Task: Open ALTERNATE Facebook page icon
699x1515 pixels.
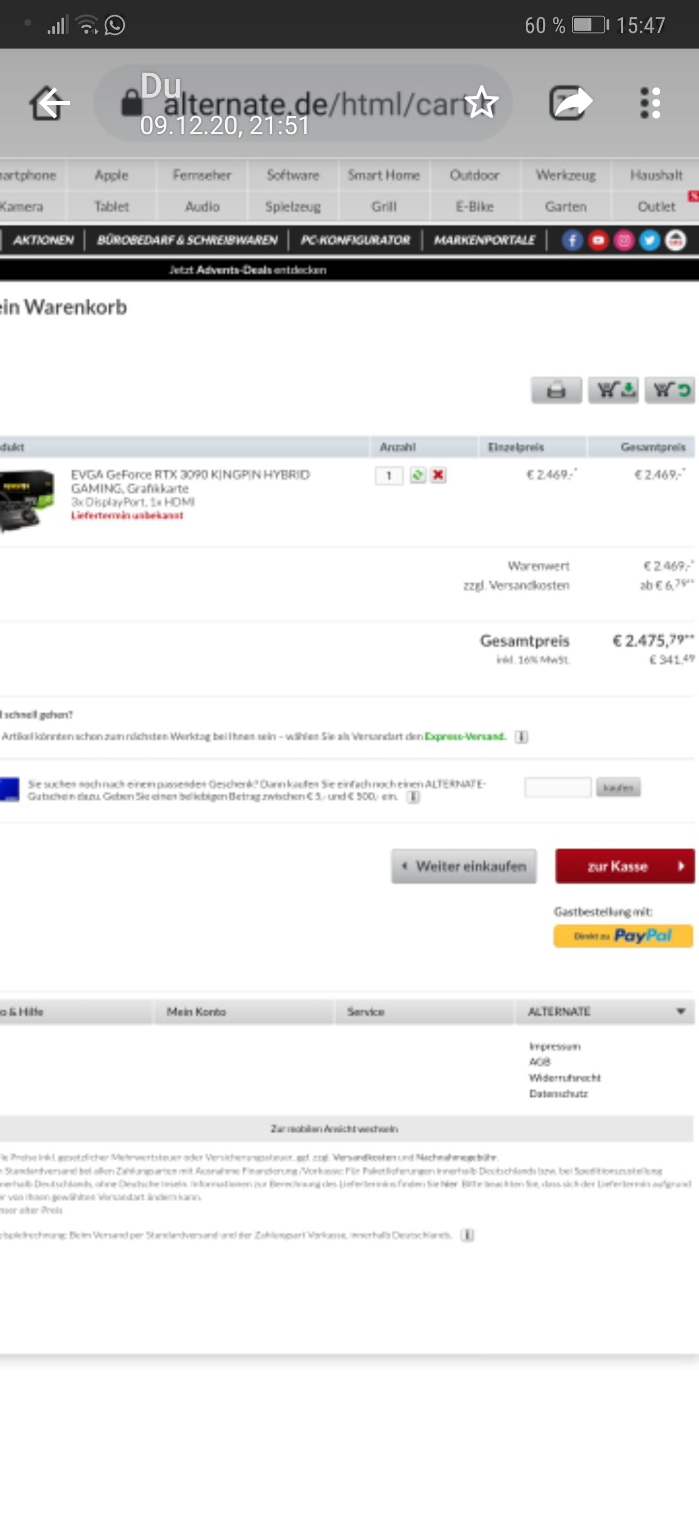Action: pyautogui.click(x=572, y=240)
